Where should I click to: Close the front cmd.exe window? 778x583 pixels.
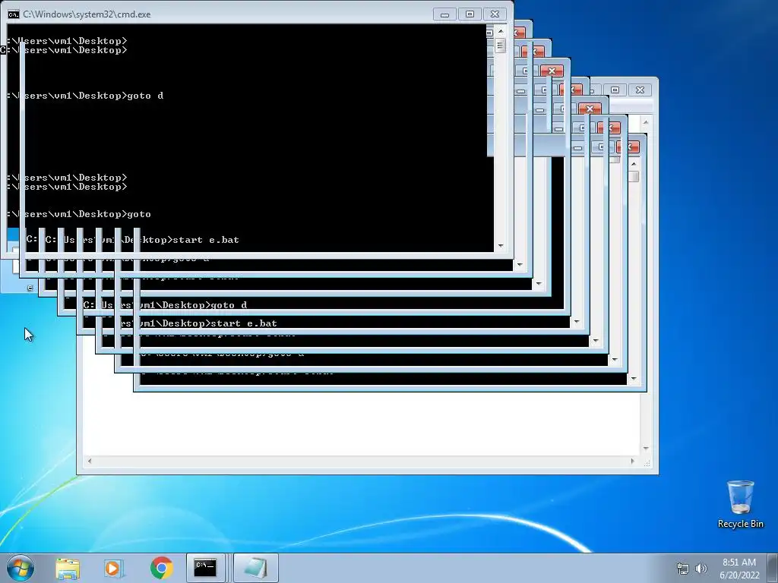tap(495, 14)
